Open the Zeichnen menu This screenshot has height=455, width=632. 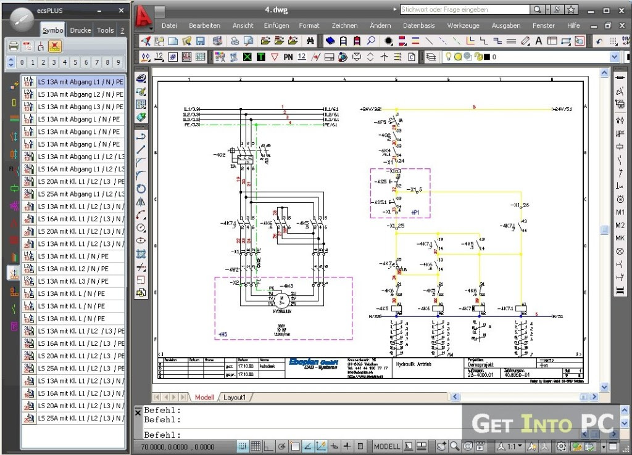point(344,26)
